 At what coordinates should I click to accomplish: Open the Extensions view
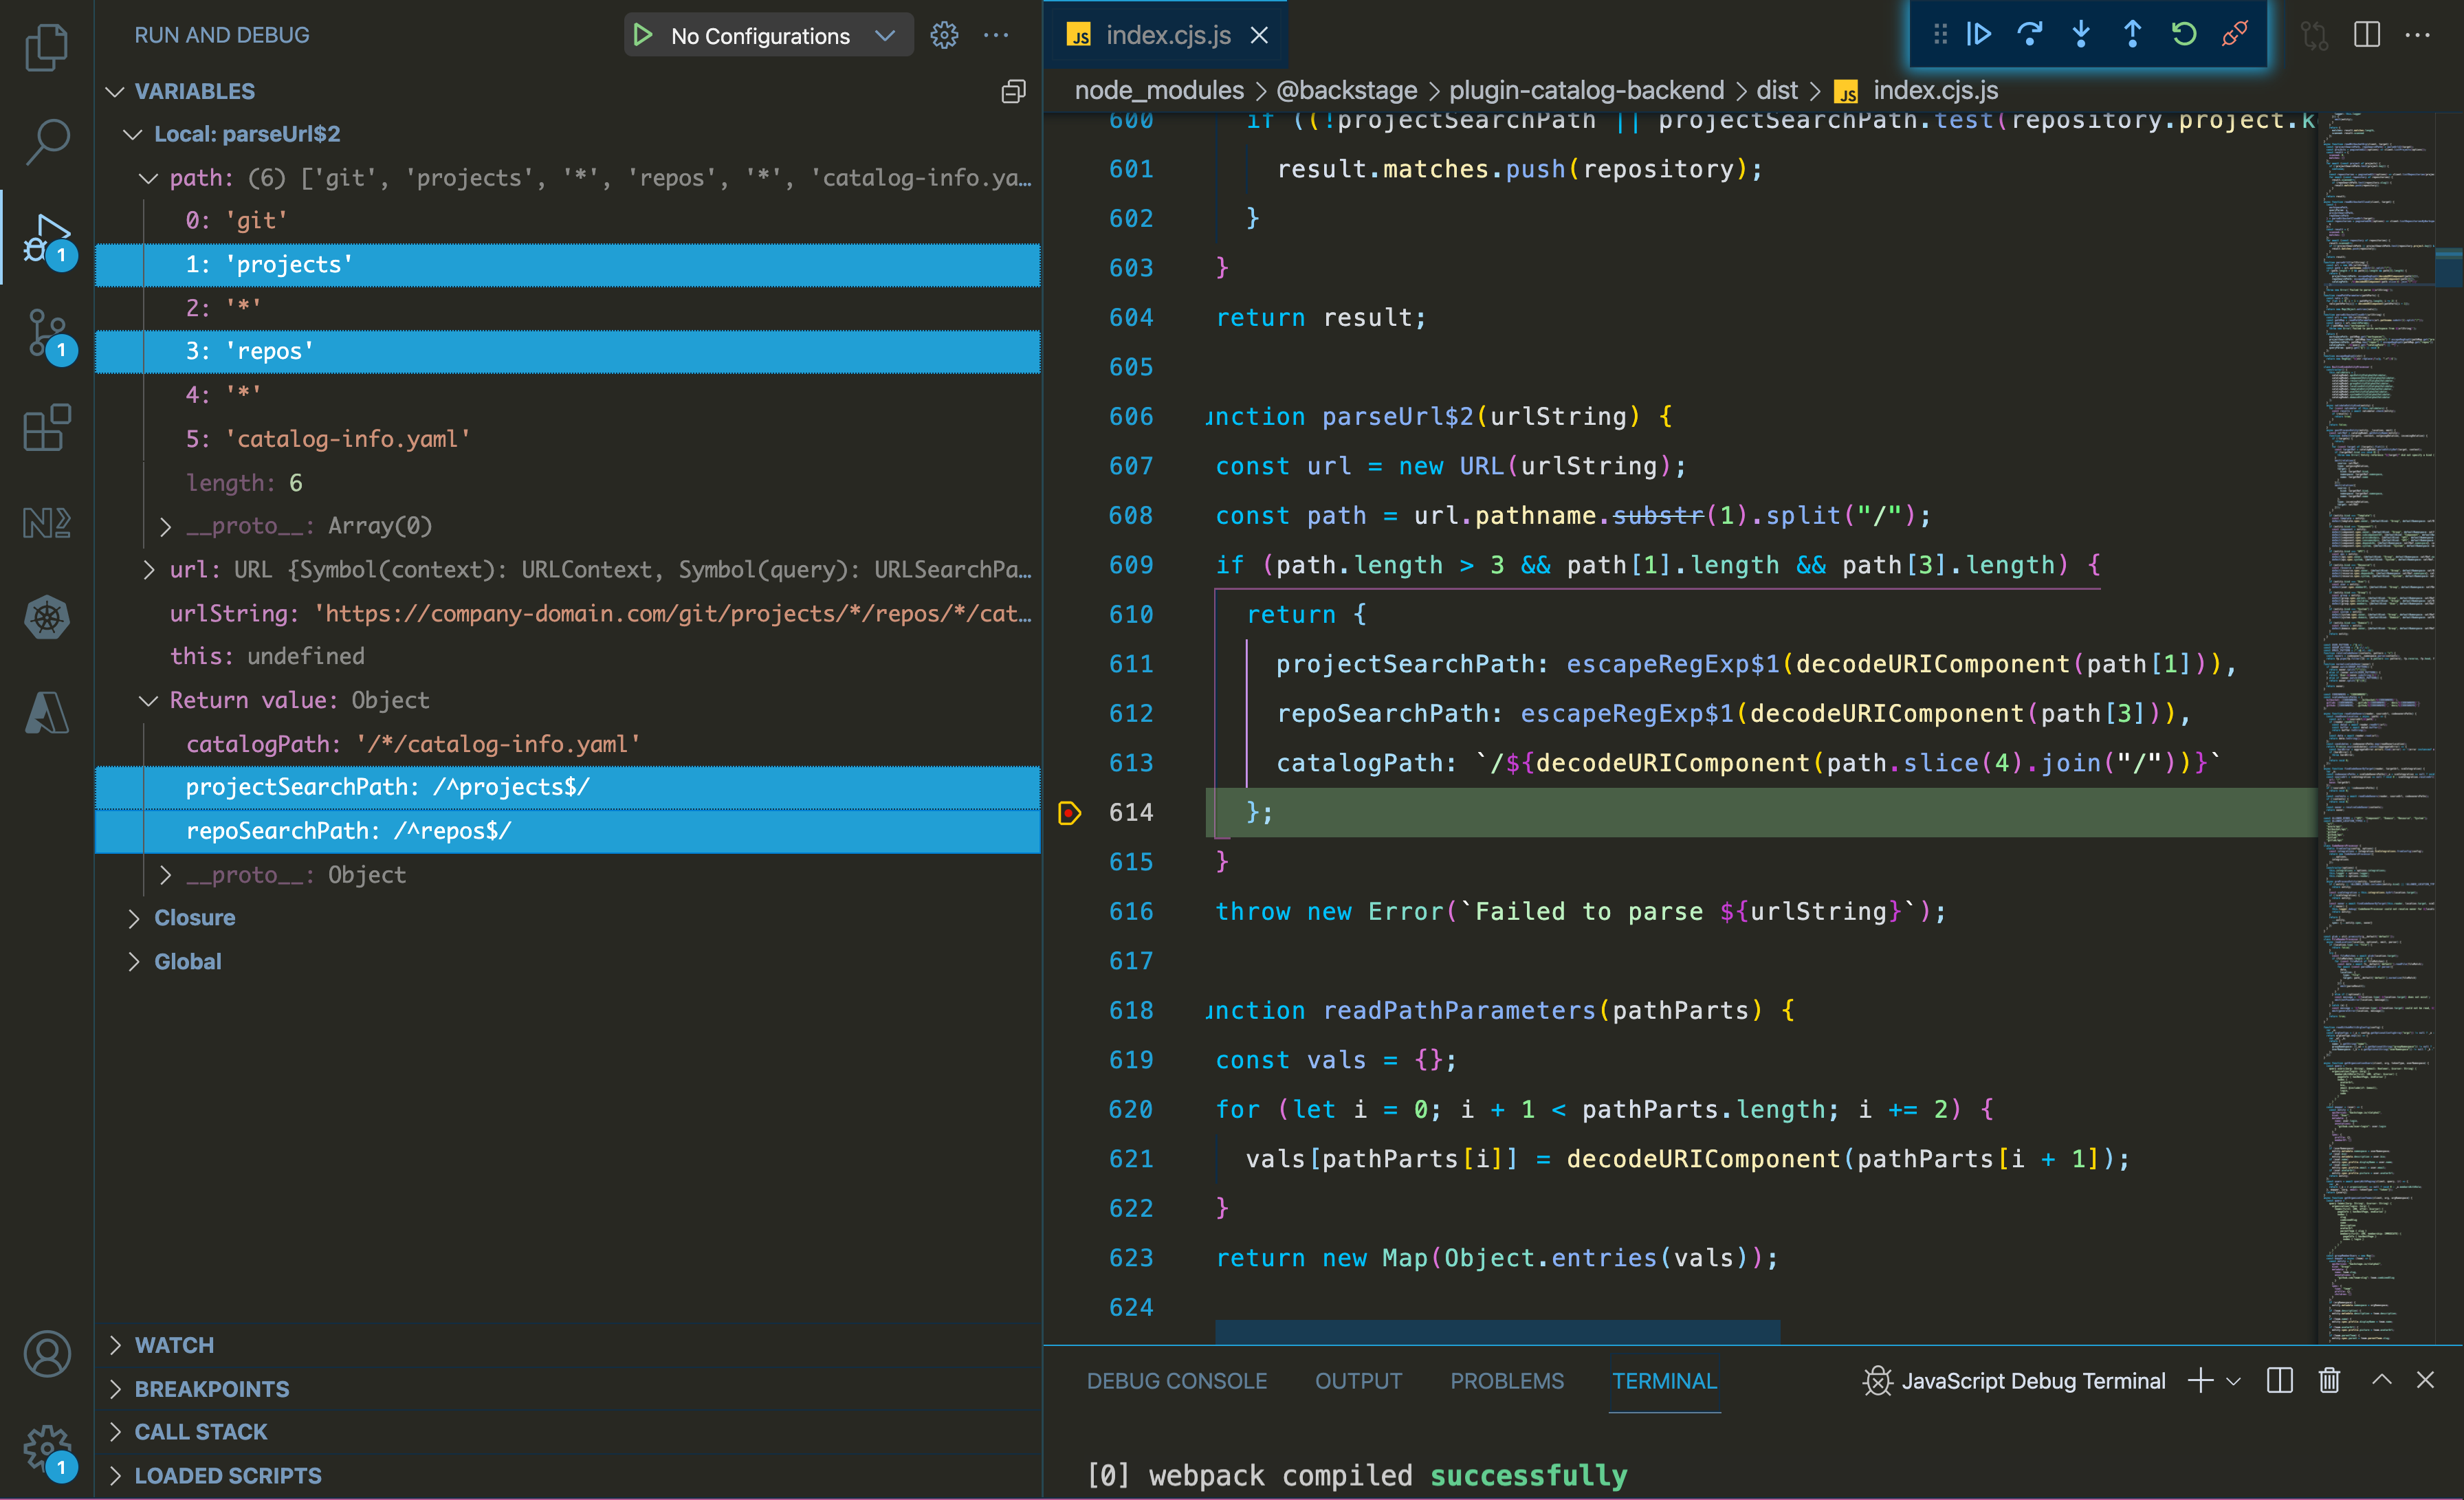pyautogui.click(x=47, y=428)
